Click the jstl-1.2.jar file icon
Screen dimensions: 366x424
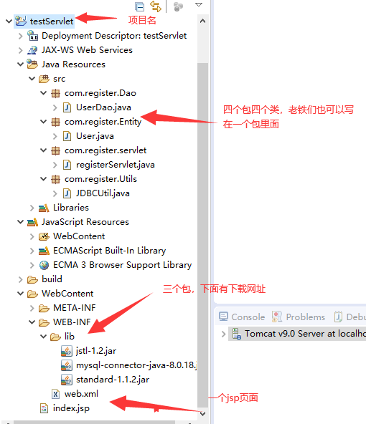[x=67, y=351]
